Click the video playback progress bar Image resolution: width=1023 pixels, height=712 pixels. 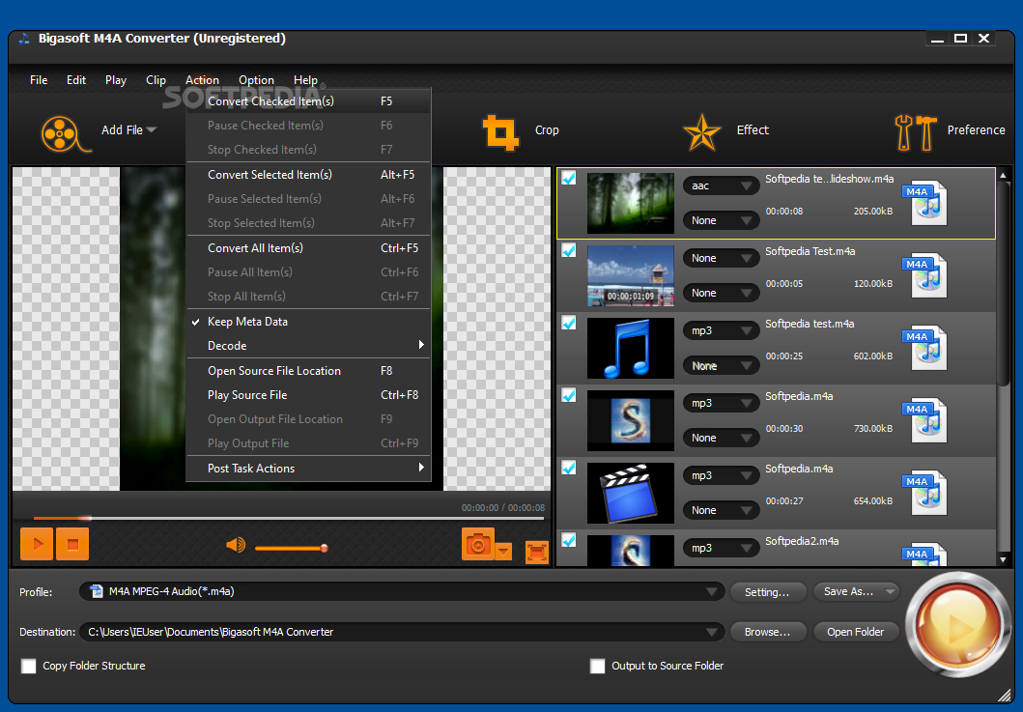[289, 518]
